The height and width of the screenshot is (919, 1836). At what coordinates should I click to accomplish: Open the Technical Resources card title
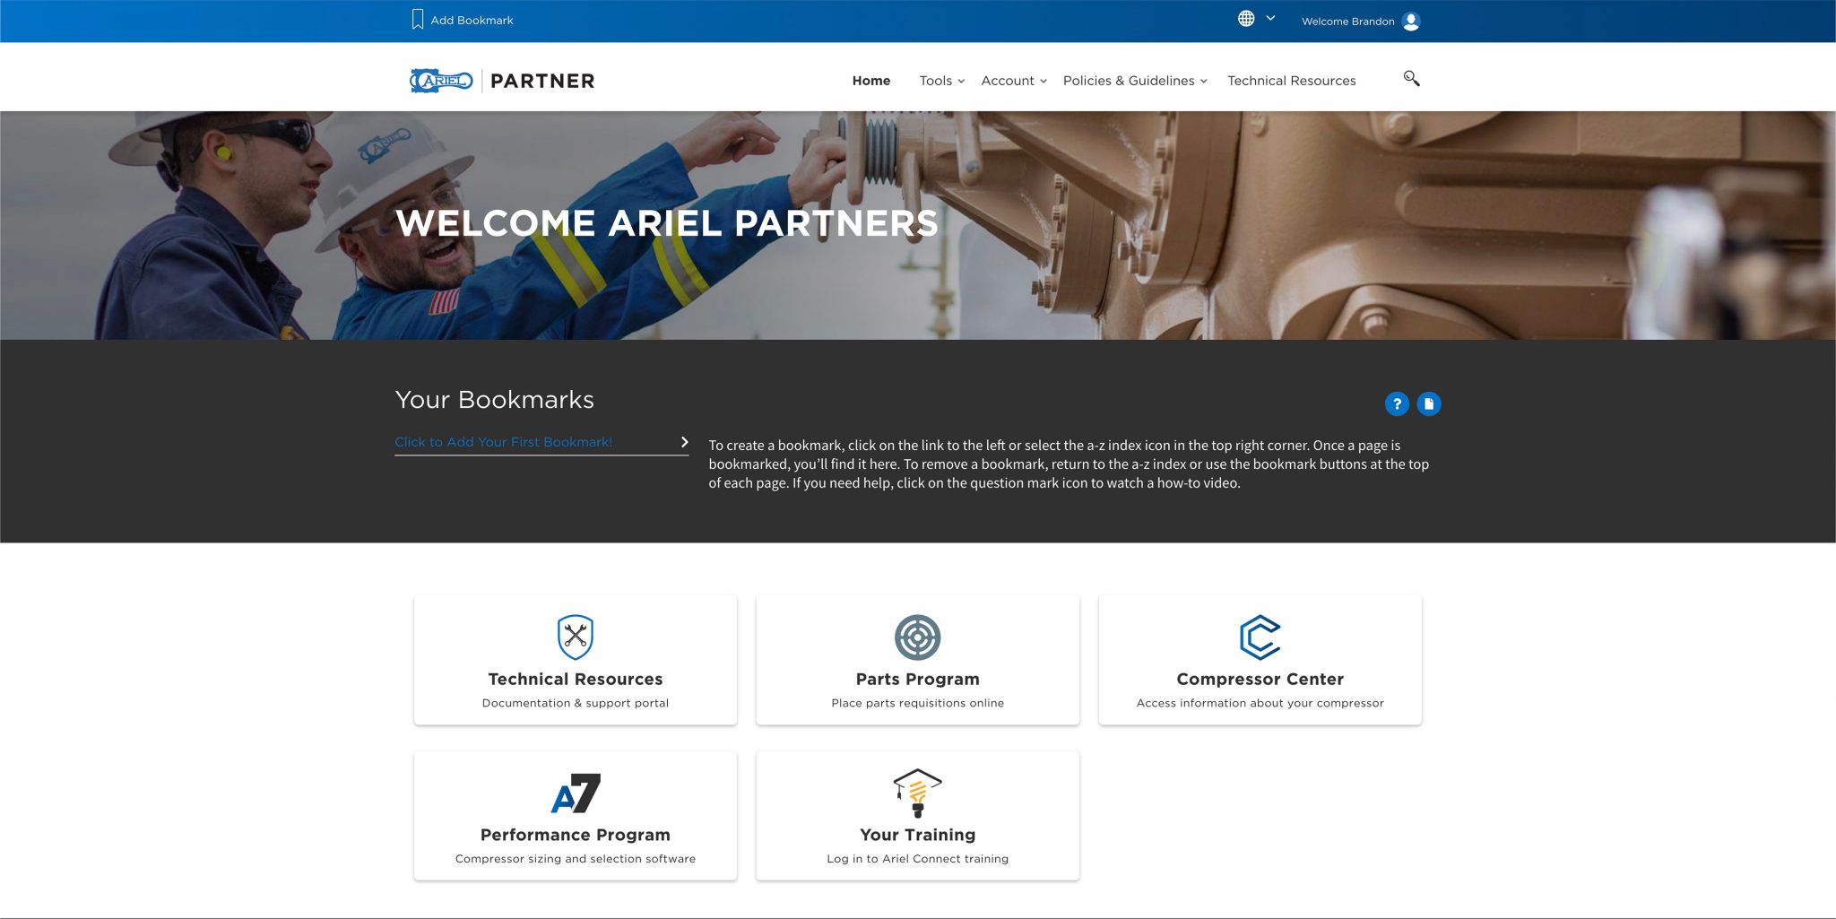[x=576, y=680]
